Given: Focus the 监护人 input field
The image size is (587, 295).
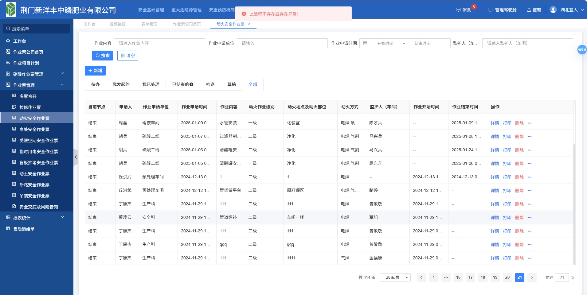Looking at the screenshot, I should click(x=527, y=43).
